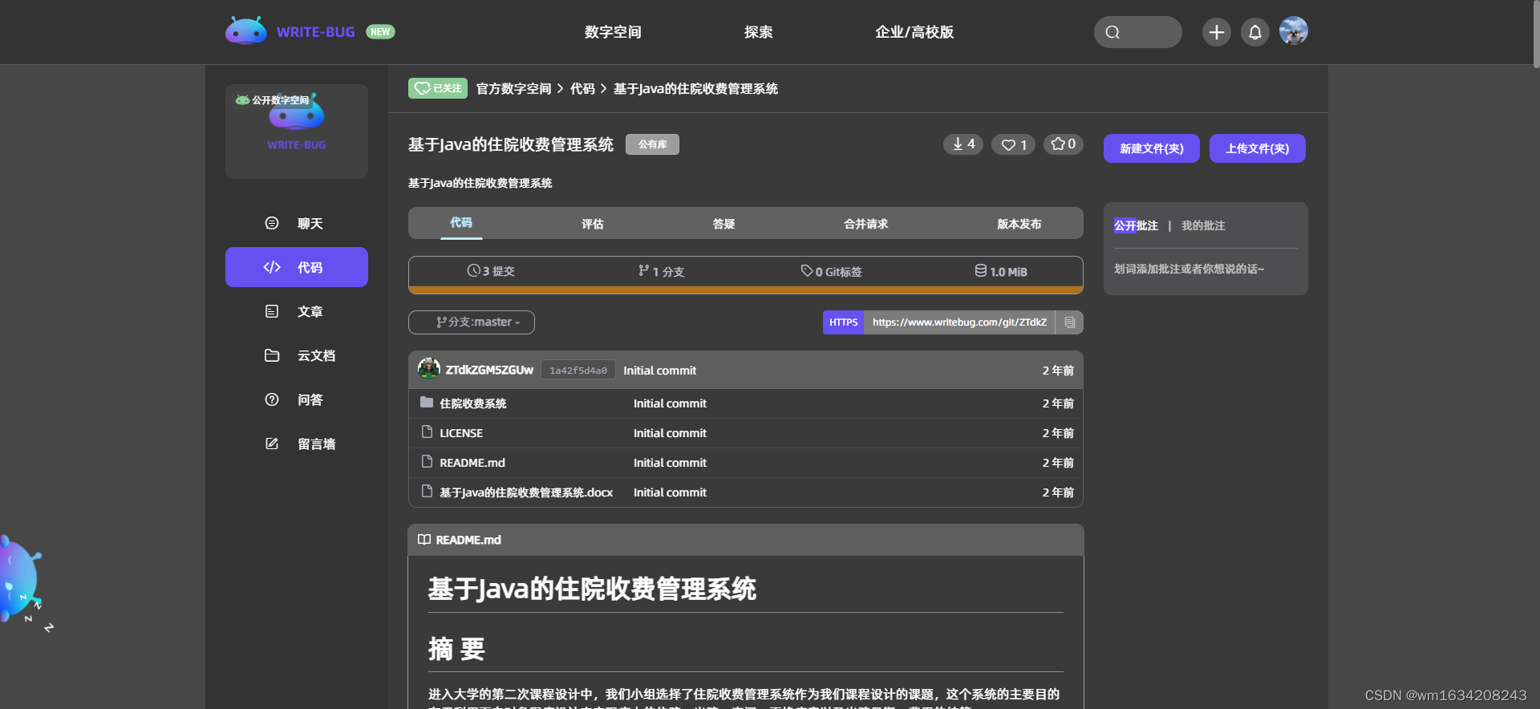Viewport: 1540px width, 709px height.
Task: Click the repository clone URL field
Action: tap(959, 322)
